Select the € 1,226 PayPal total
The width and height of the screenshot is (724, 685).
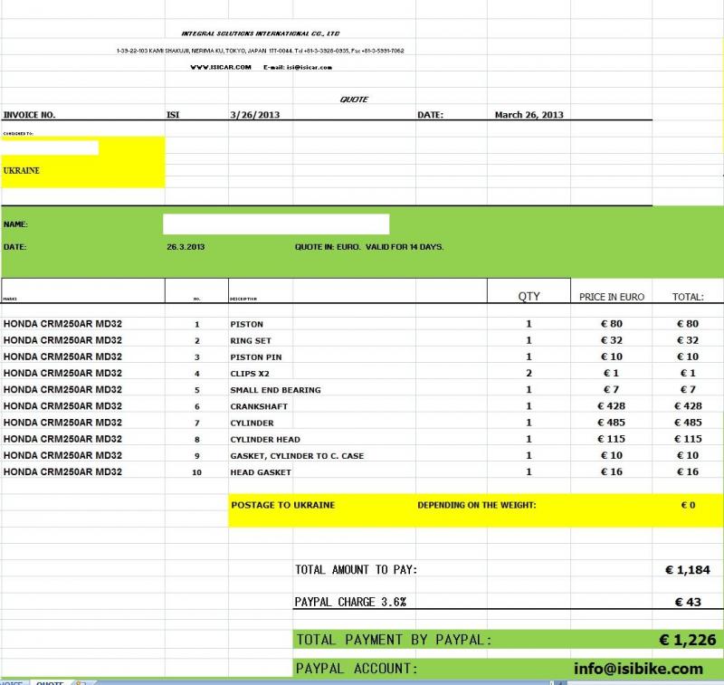coord(688,640)
